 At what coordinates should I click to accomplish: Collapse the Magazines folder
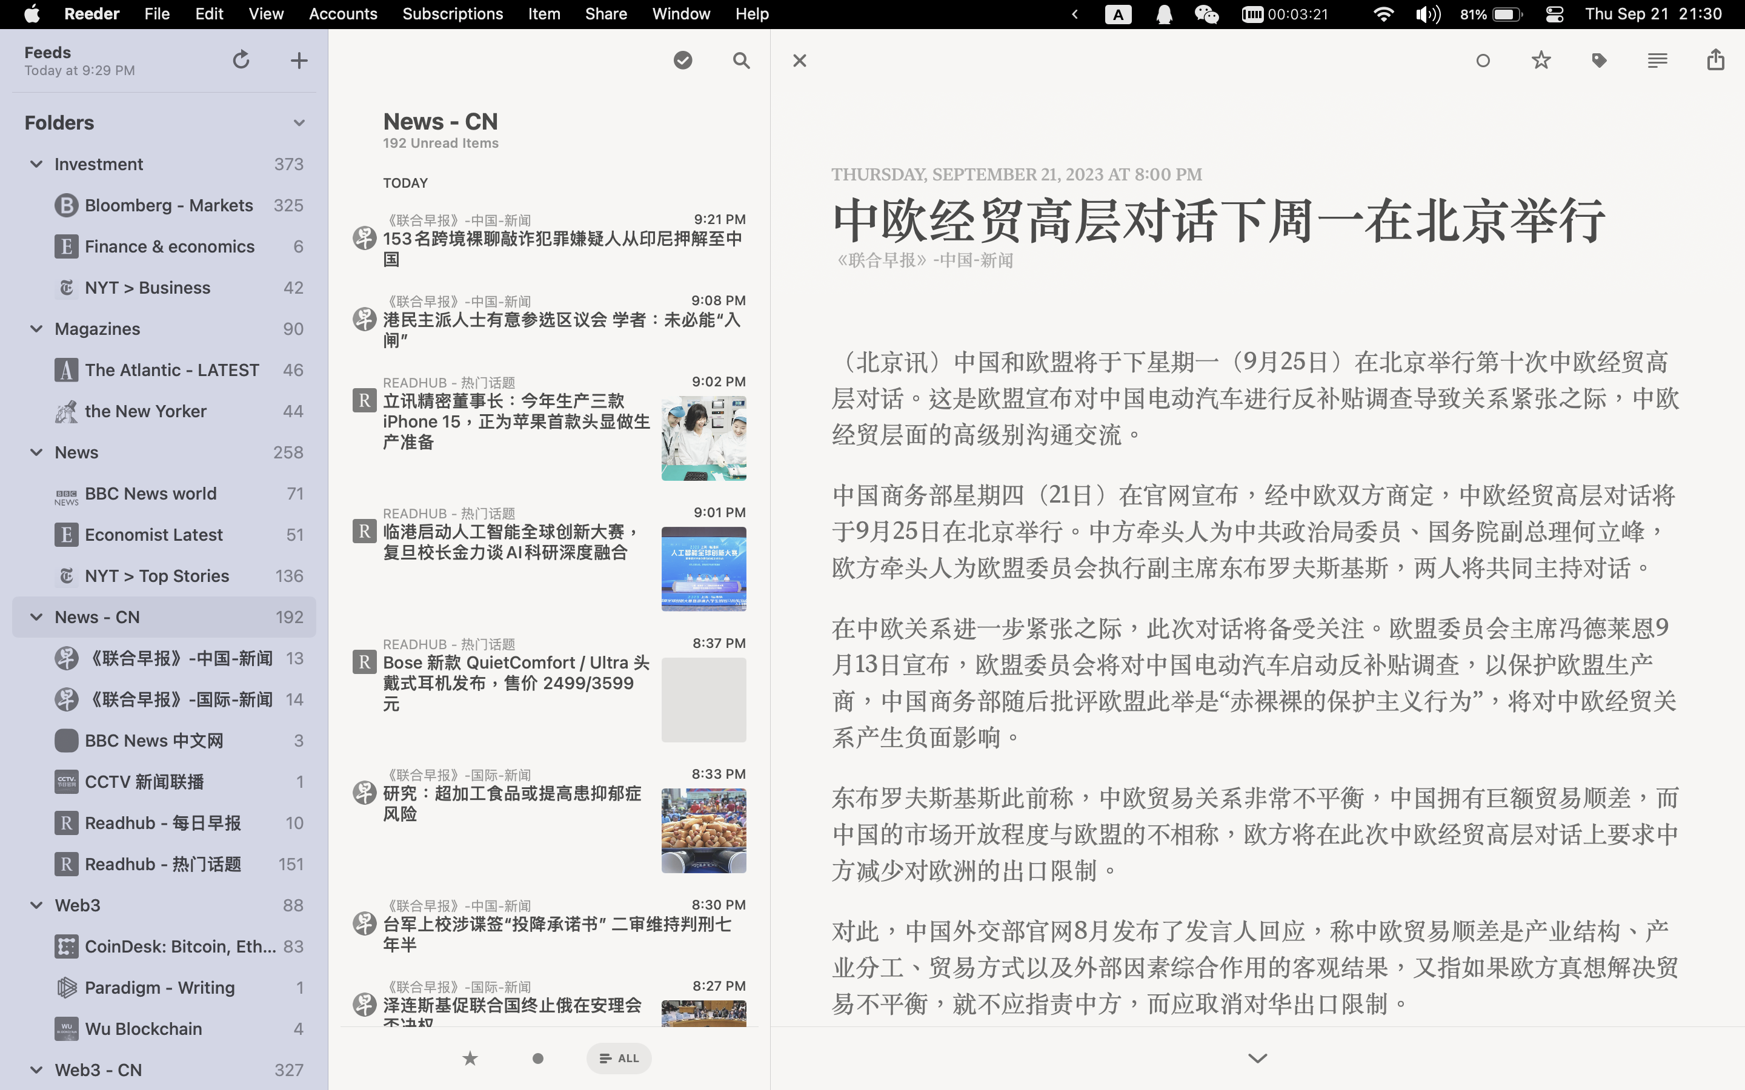tap(36, 329)
